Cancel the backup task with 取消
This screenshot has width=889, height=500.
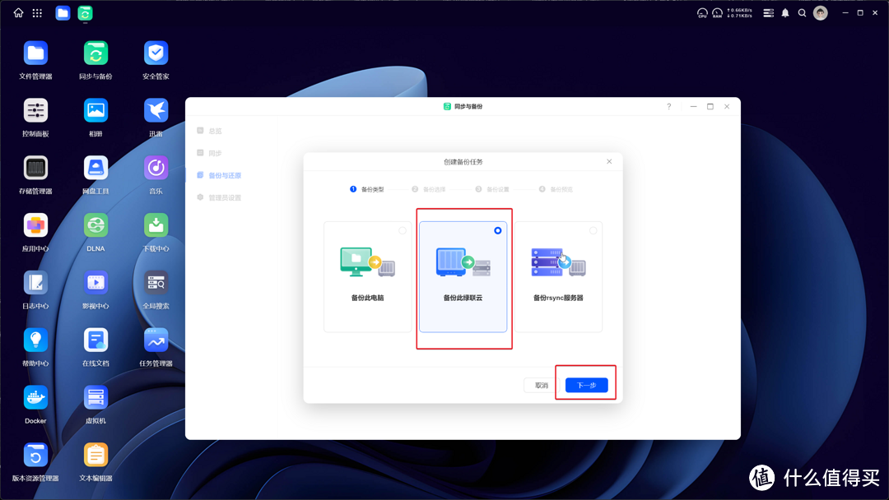(x=539, y=384)
